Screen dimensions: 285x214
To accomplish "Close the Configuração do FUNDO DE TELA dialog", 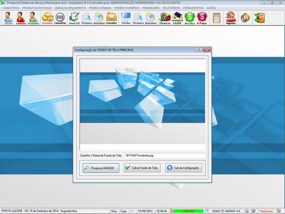I will (207, 50).
